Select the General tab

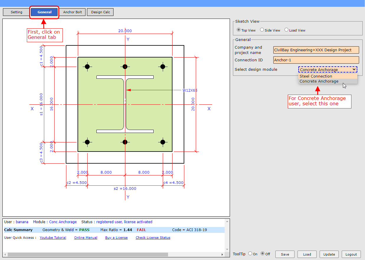(x=45, y=12)
